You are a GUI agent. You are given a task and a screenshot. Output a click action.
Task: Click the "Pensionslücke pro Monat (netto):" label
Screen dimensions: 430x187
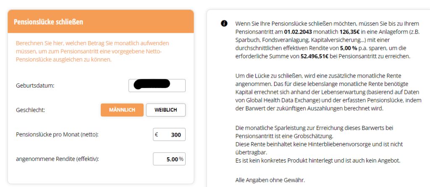tap(60, 135)
